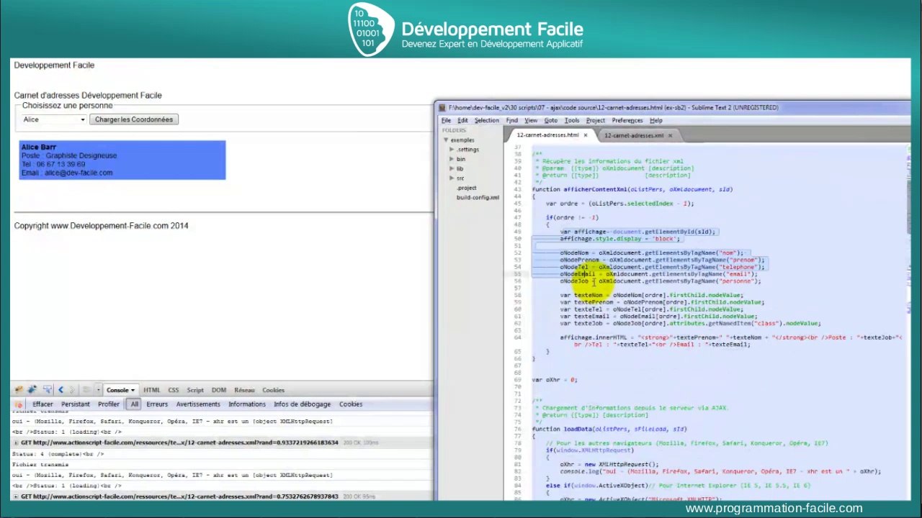Click the Firebug command line toggle icon
Screen dimensions: 922x518
[86, 390]
